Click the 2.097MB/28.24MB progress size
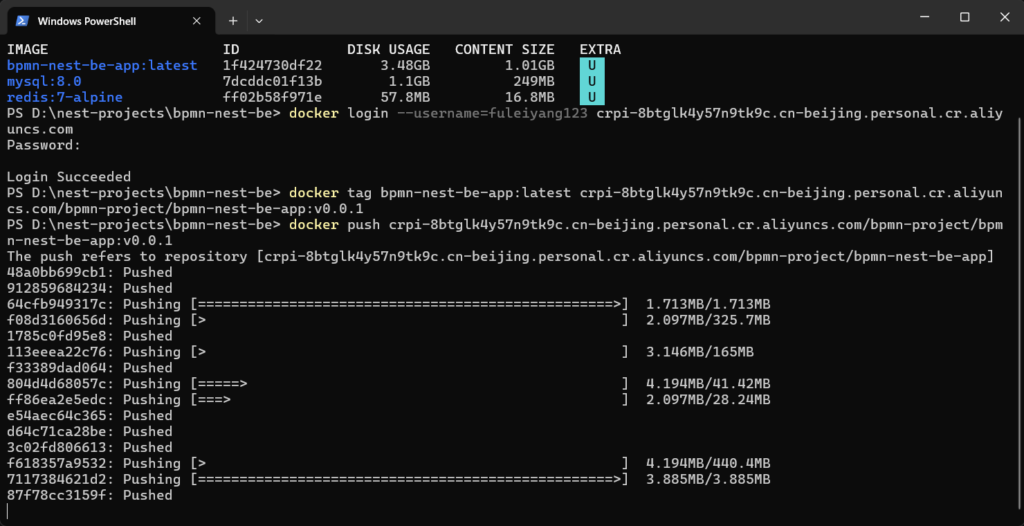Image resolution: width=1024 pixels, height=526 pixels. point(708,400)
